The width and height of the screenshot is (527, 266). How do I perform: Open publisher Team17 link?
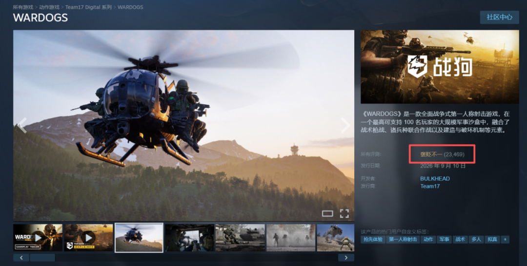(x=430, y=186)
